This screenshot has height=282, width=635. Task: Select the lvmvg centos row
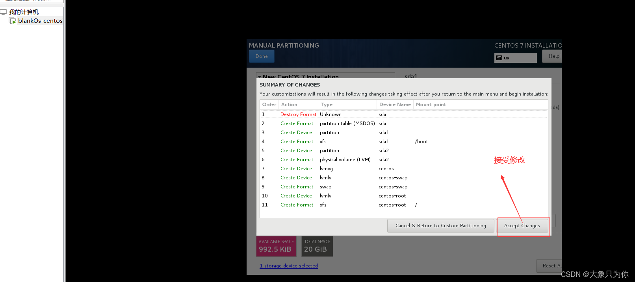(404, 169)
